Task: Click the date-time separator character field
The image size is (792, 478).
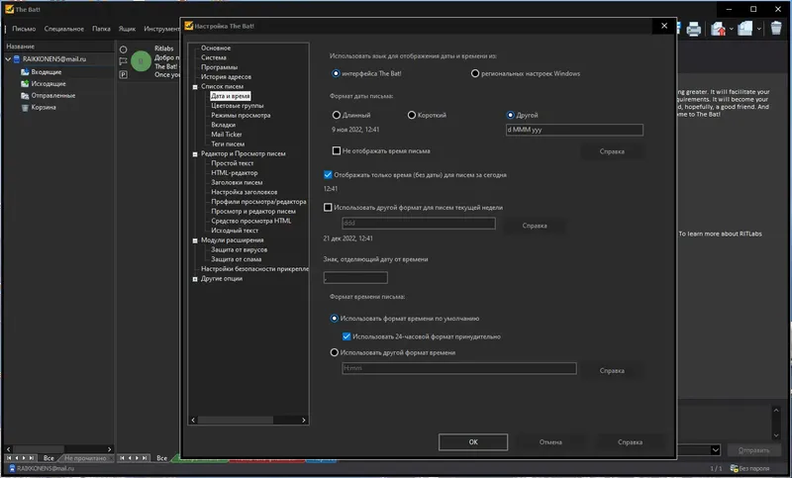Action: 355,278
